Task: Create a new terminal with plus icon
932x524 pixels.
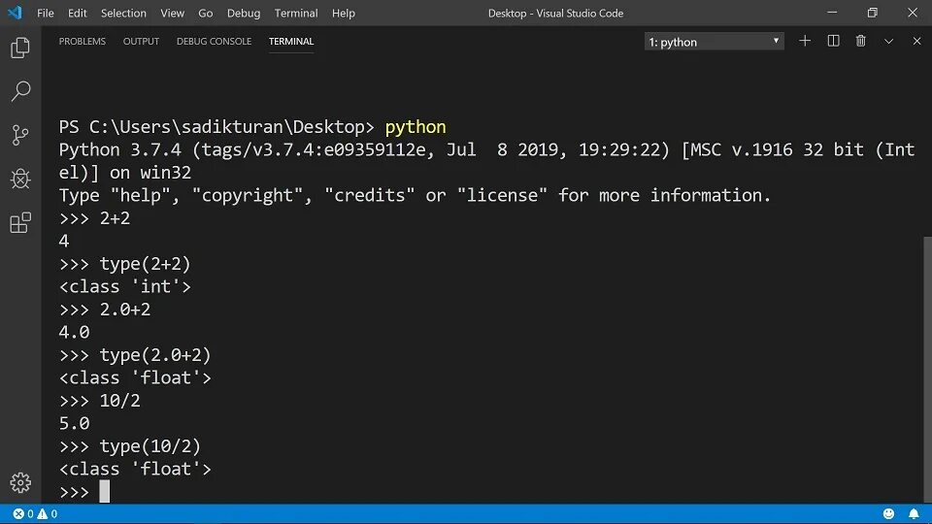Action: coord(805,41)
